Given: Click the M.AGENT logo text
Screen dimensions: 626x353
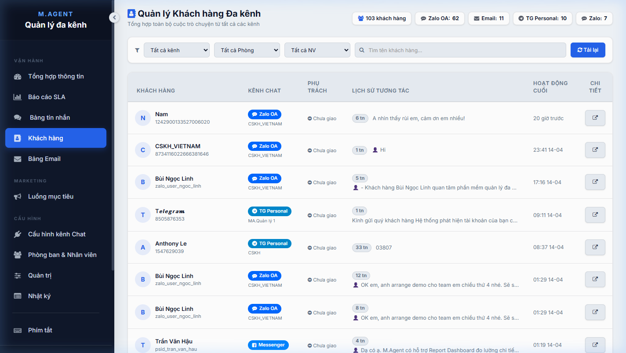Looking at the screenshot, I should [x=56, y=14].
